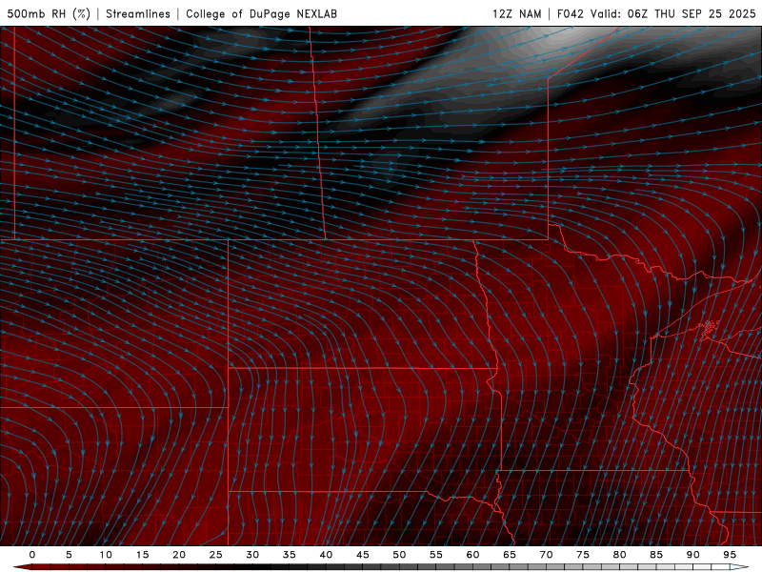This screenshot has width=762, height=572.
Task: Click the colorbar label "95"
Action: coord(730,555)
